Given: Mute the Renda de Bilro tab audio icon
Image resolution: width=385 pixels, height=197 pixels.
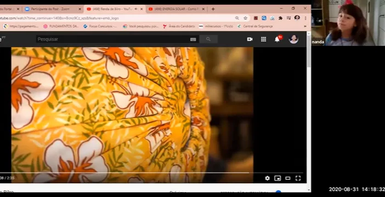Looking at the screenshot, I should pos(136,9).
